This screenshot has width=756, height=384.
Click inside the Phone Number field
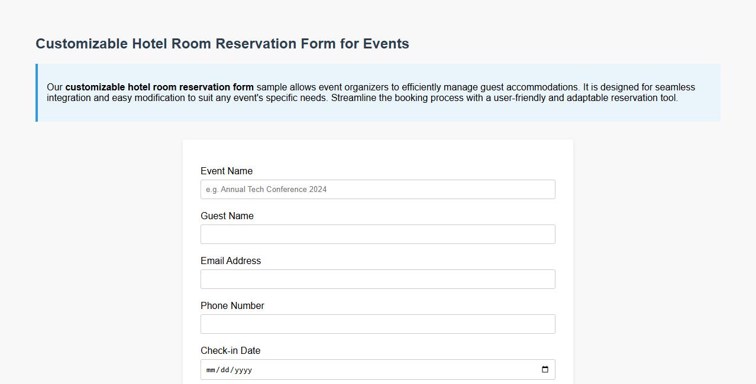click(377, 324)
